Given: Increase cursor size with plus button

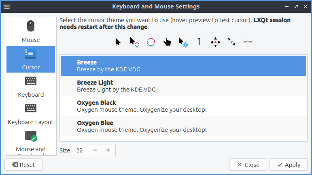Looking at the screenshot, I should tap(108, 150).
